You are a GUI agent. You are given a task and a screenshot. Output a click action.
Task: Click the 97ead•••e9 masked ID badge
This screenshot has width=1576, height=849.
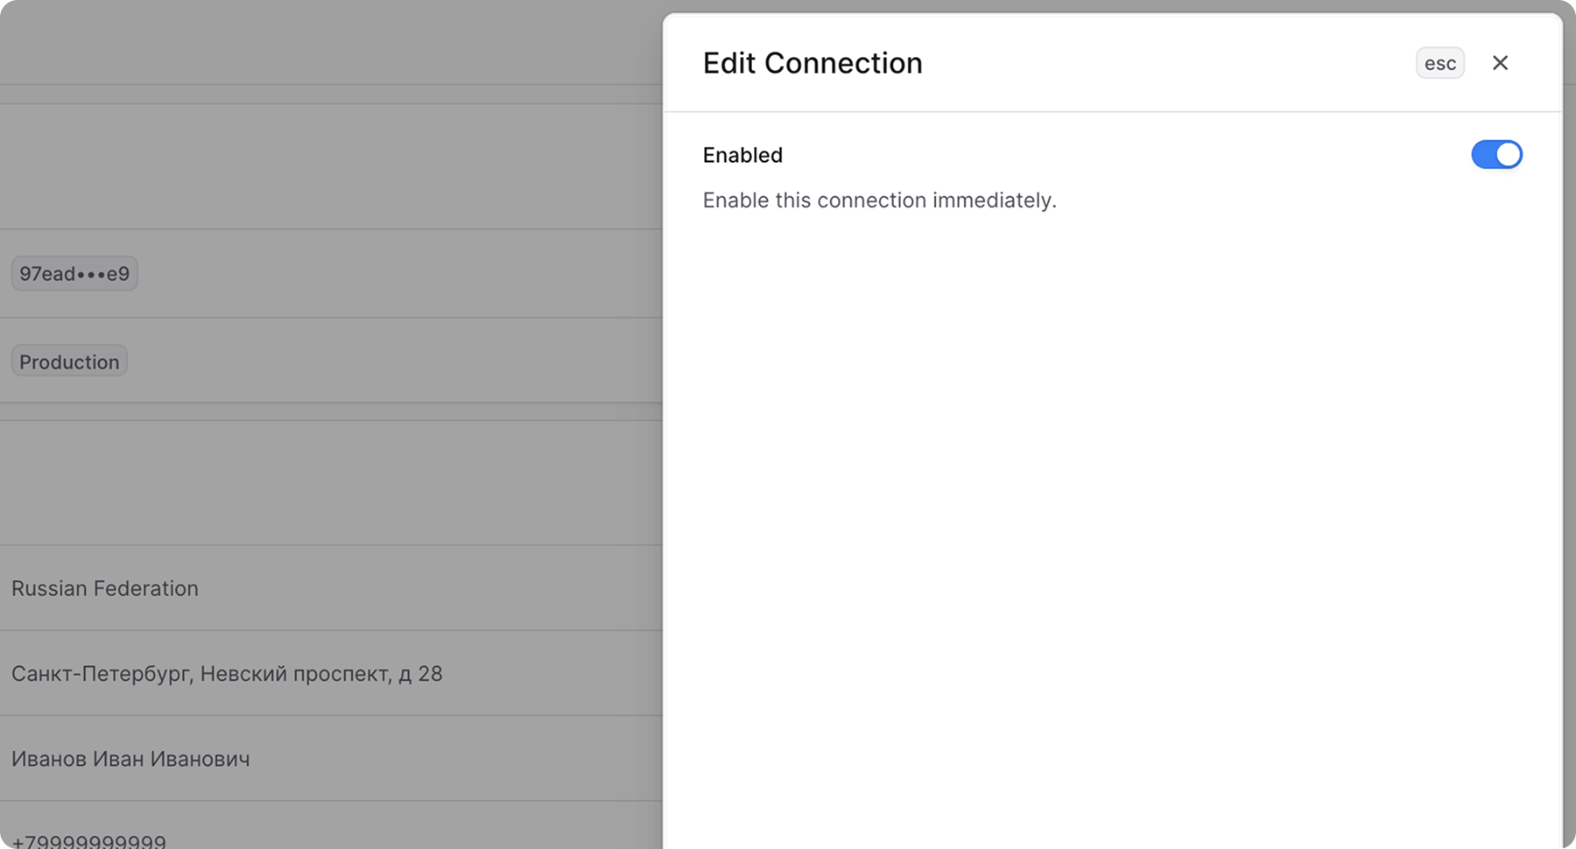pyautogui.click(x=74, y=274)
